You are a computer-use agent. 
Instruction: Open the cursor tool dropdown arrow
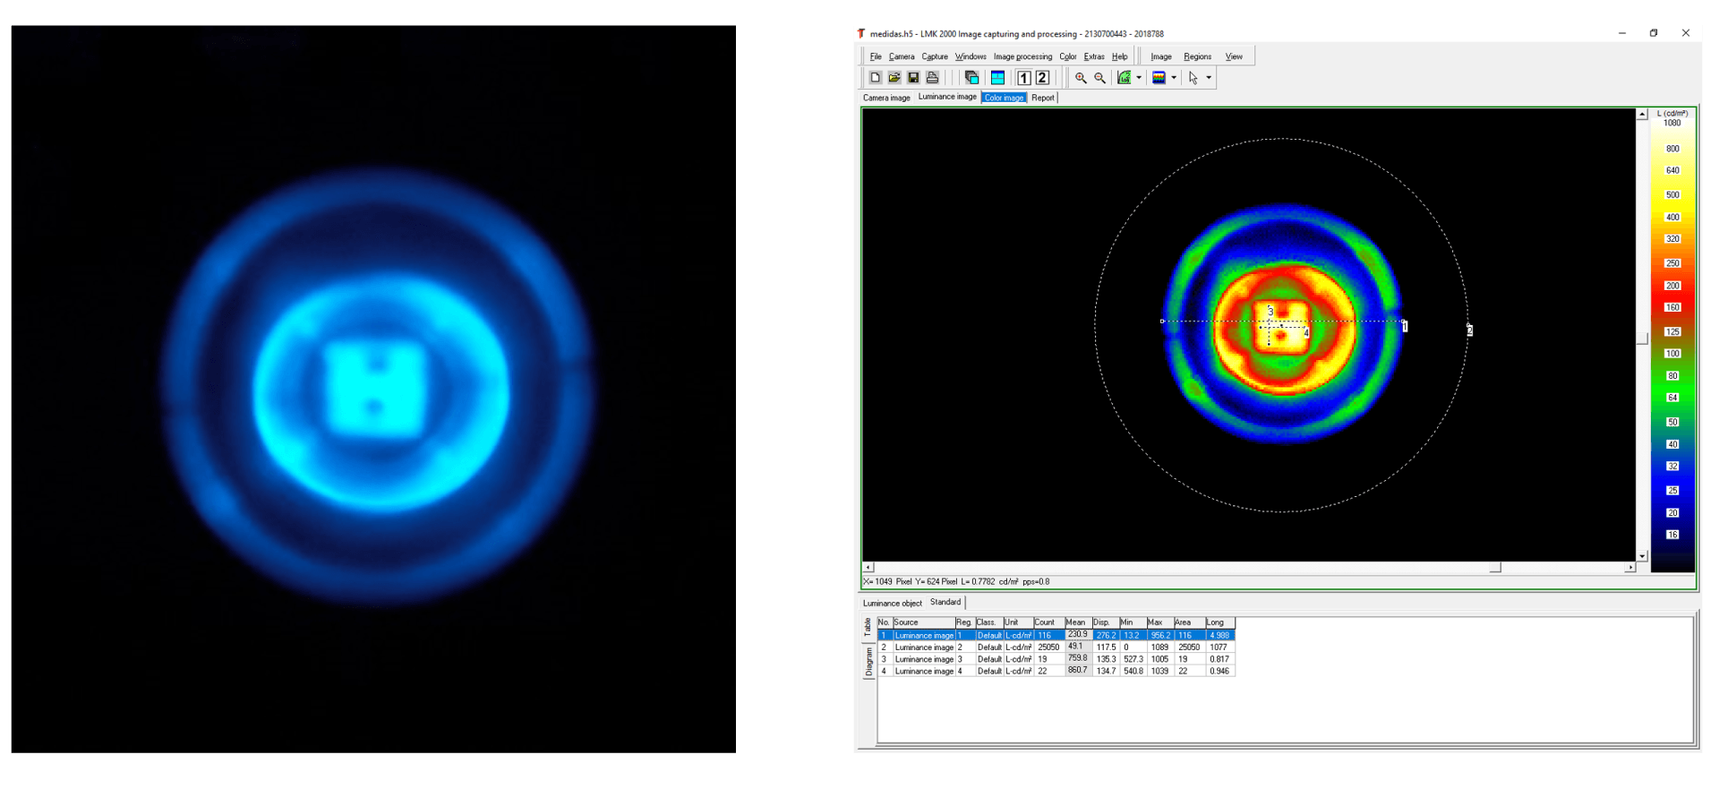point(1209,78)
